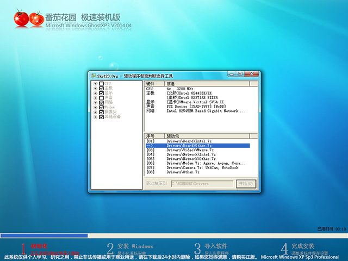The height and width of the screenshot is (261, 348).
Task: Click the driver tool title bar icon
Action: [92, 76]
